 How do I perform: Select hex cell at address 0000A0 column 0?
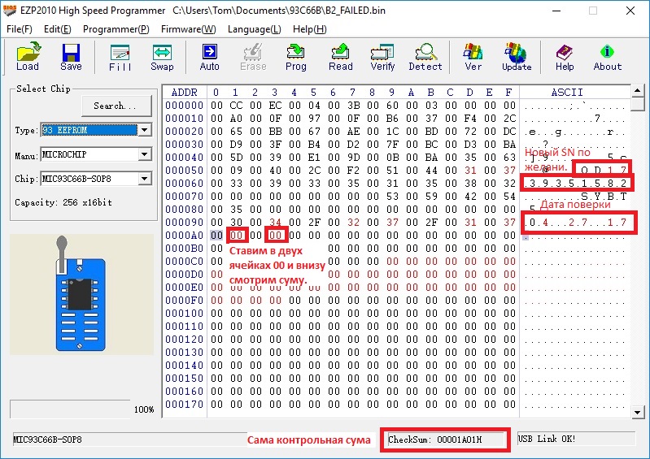pos(216,235)
